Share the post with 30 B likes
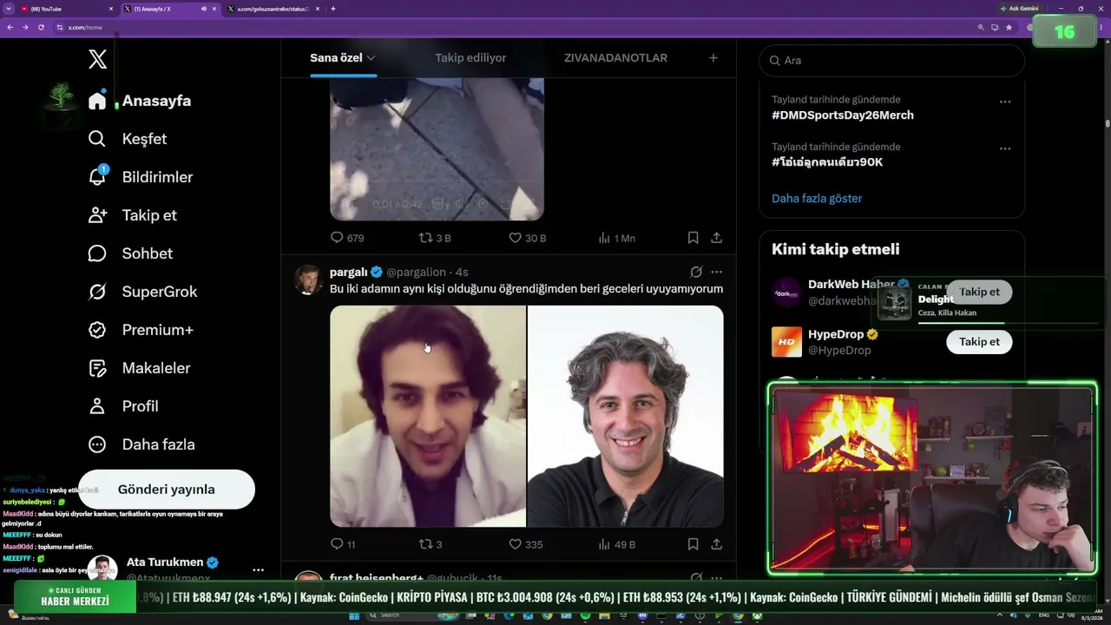 [x=716, y=237]
